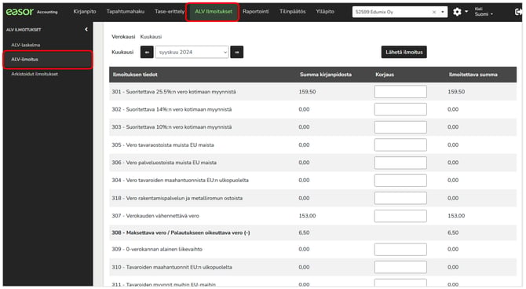Click the Korjaus field for row 310
Viewport: 526px width, 289px height.
click(400, 267)
